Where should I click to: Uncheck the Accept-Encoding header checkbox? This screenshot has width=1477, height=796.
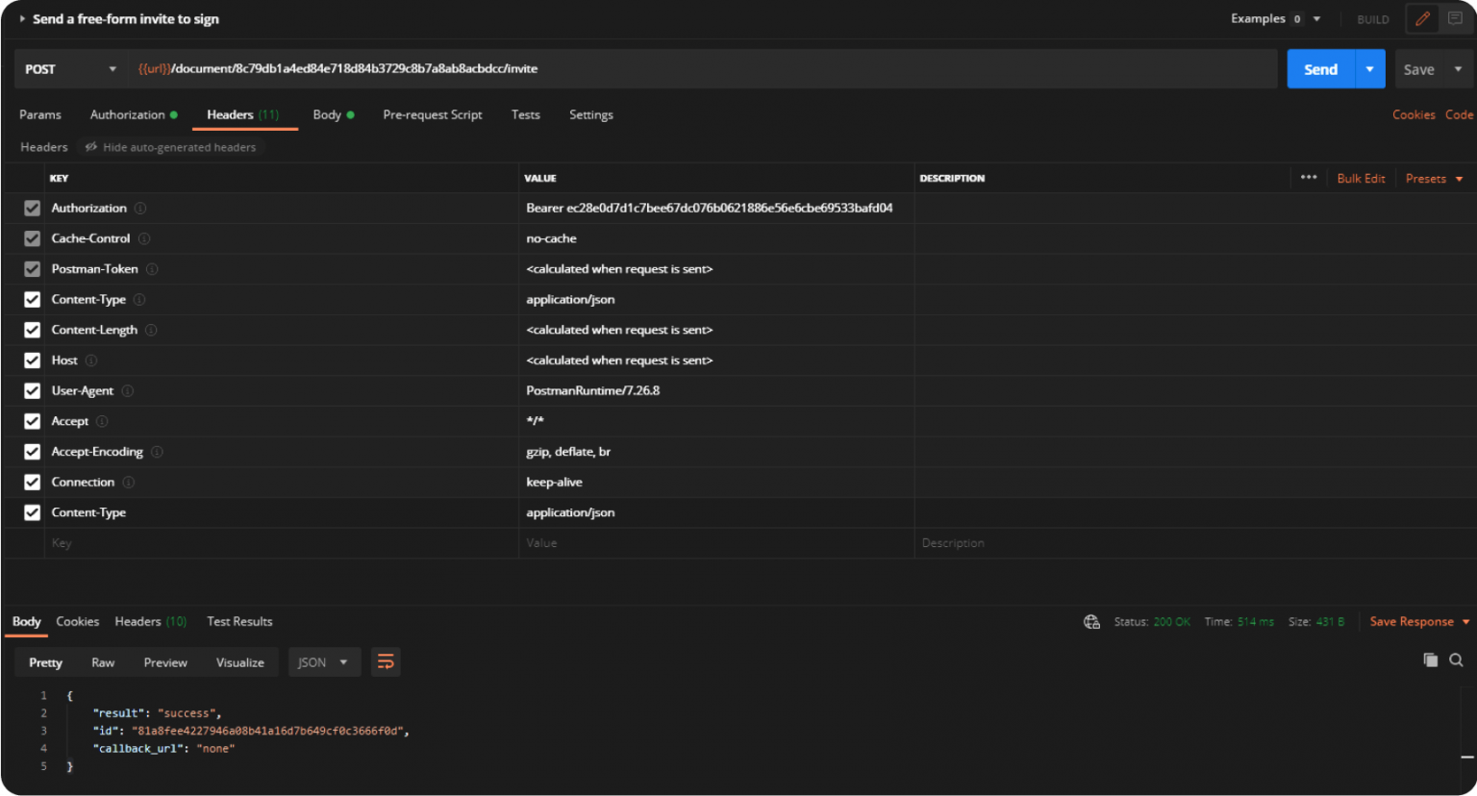32,452
